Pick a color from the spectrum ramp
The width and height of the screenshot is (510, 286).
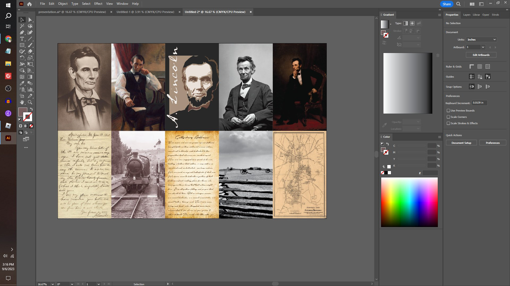(x=409, y=202)
